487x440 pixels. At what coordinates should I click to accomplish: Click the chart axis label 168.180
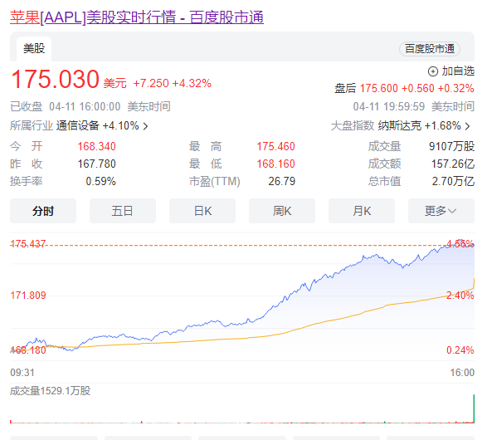[x=28, y=350]
